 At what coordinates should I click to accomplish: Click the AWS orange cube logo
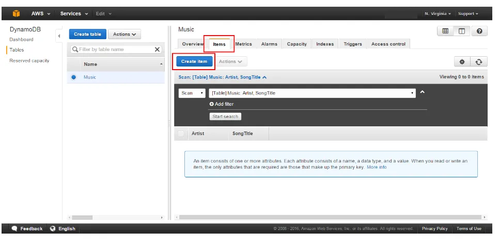[16, 13]
